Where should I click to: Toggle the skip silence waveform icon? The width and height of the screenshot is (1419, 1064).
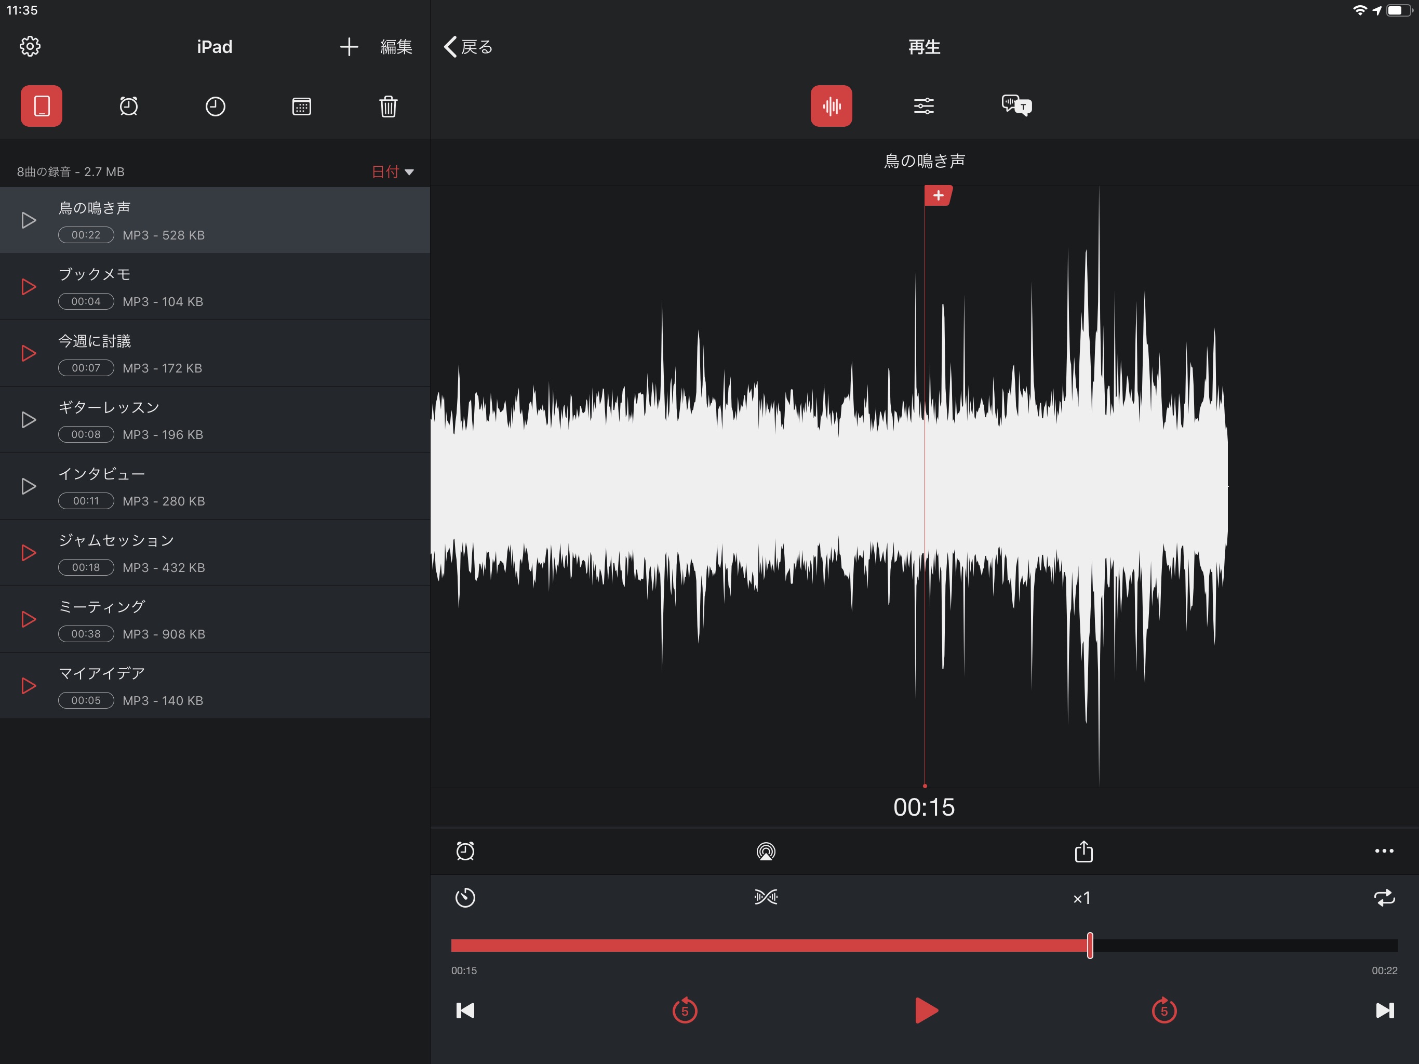tap(766, 897)
